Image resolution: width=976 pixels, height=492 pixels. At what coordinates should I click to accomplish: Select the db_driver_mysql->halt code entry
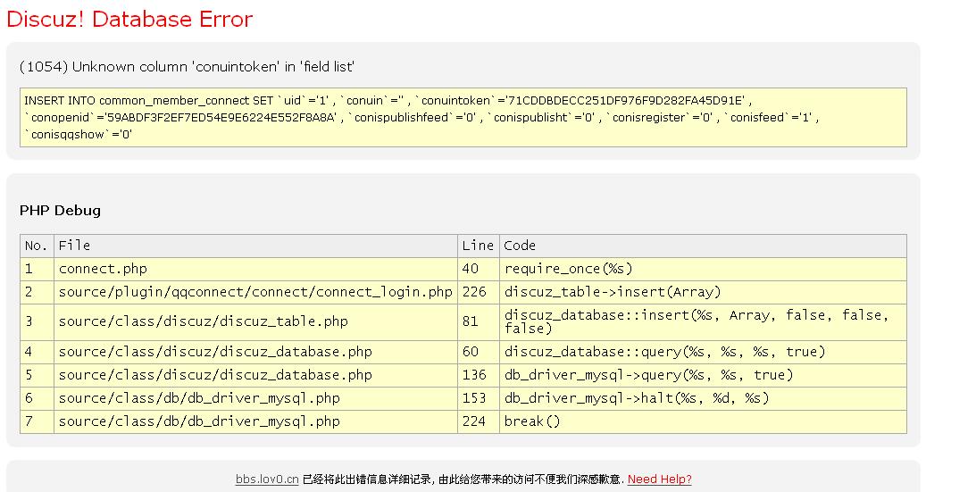636,398
